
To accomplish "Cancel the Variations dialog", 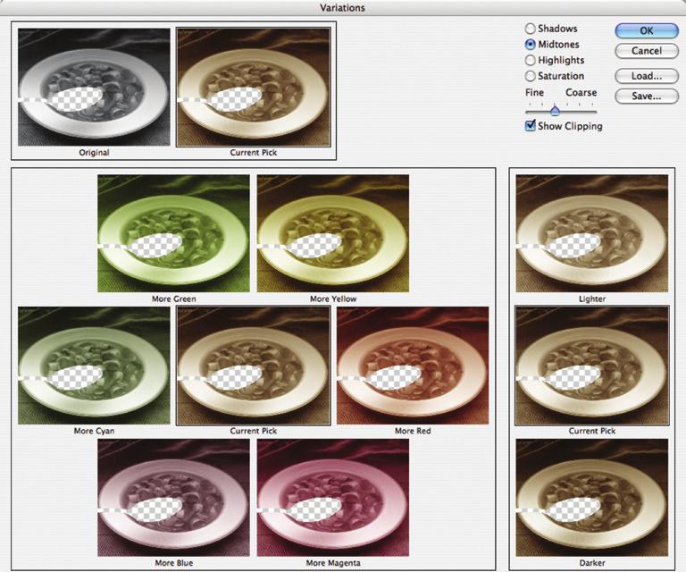I will click(647, 51).
